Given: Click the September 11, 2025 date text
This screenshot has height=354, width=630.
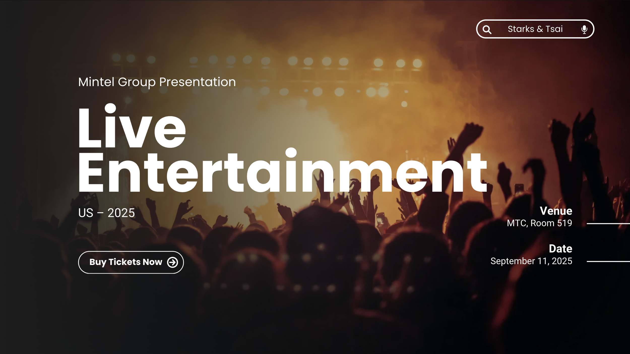Looking at the screenshot, I should (531, 261).
